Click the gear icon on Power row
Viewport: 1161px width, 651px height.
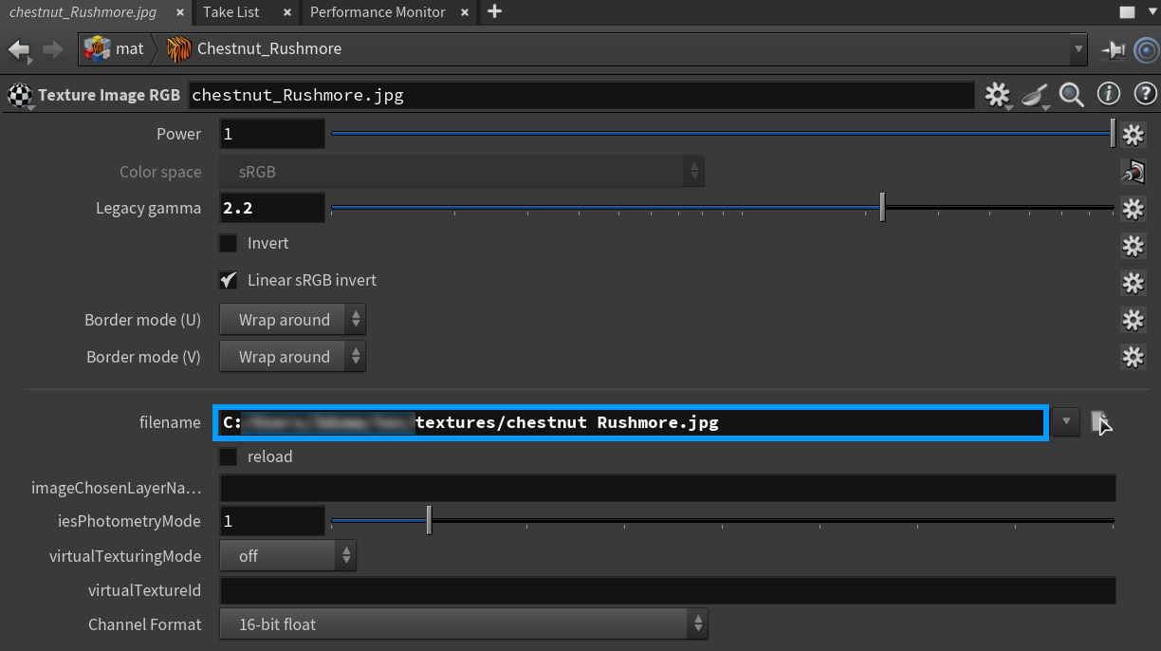pyautogui.click(x=1133, y=135)
